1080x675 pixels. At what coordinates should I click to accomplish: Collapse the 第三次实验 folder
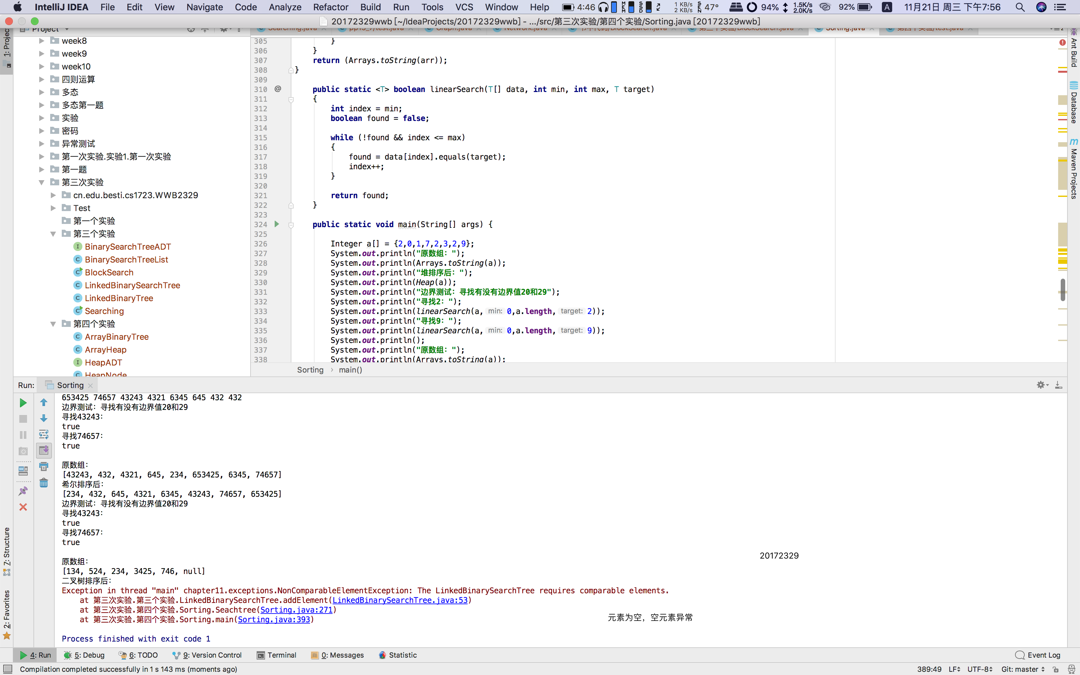pyautogui.click(x=41, y=182)
